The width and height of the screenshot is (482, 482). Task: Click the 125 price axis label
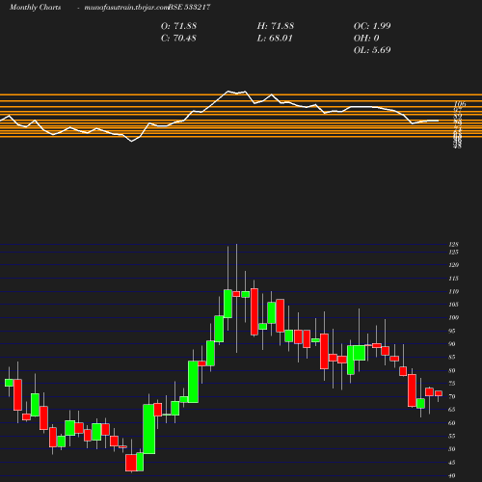click(x=453, y=253)
